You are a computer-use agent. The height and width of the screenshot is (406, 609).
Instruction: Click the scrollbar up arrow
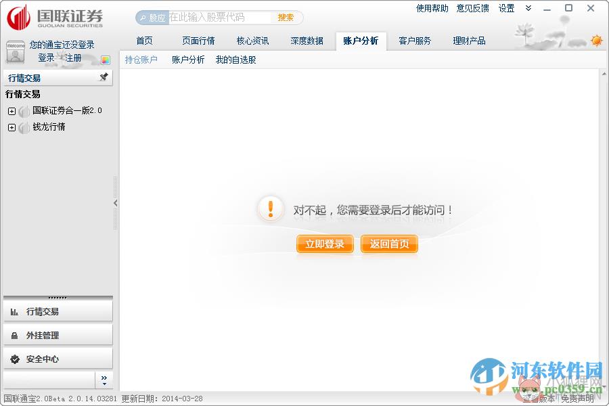coord(604,74)
